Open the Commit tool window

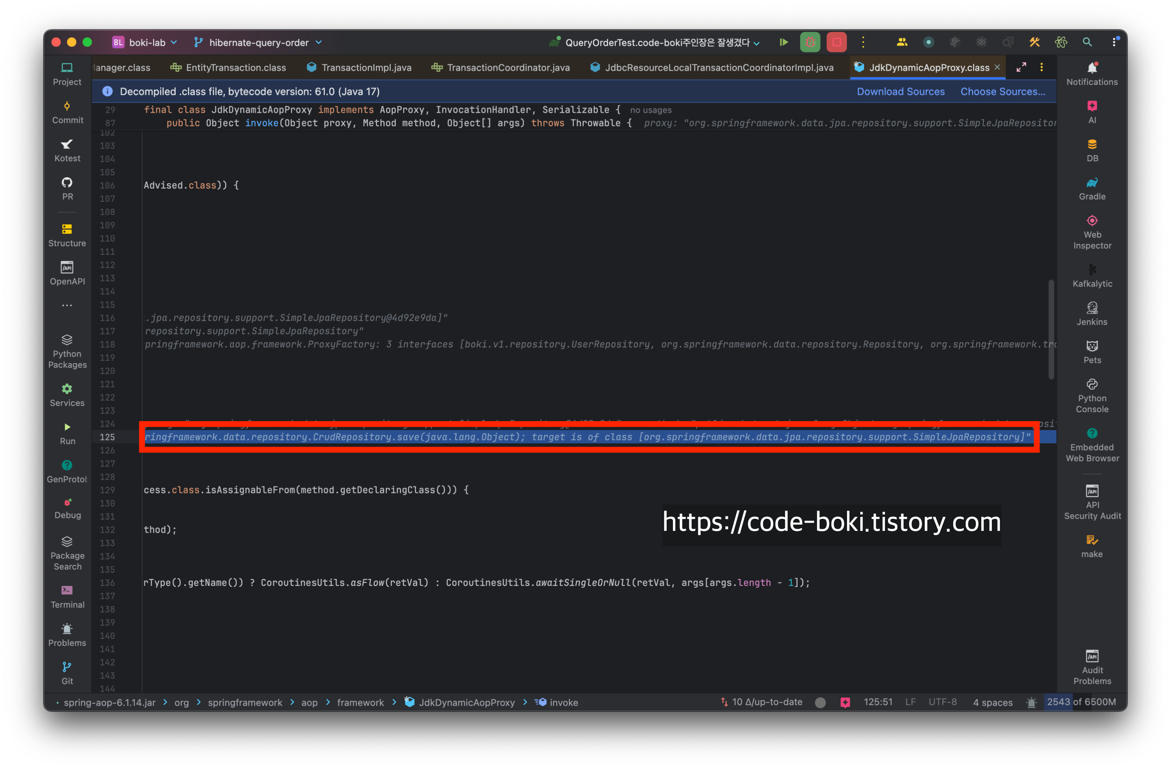pos(68,112)
